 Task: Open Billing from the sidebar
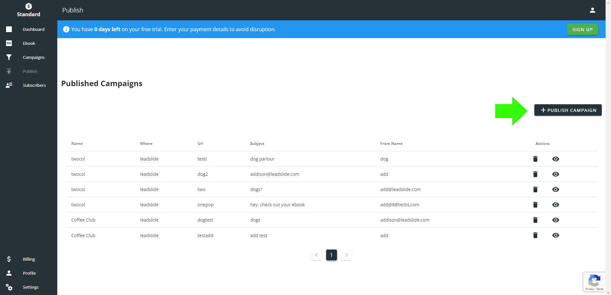29,259
